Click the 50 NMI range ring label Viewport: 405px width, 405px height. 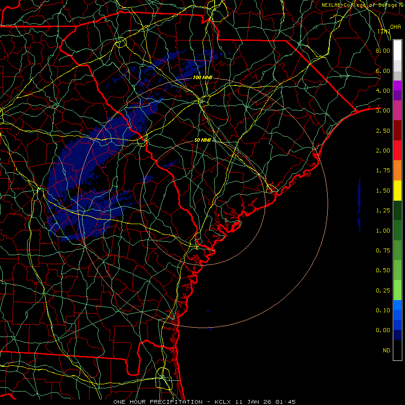point(202,140)
